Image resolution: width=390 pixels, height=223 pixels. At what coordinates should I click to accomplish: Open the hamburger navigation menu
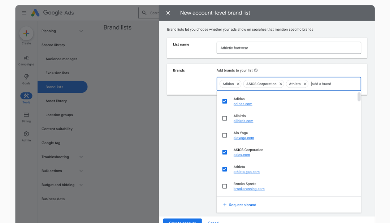[24, 13]
